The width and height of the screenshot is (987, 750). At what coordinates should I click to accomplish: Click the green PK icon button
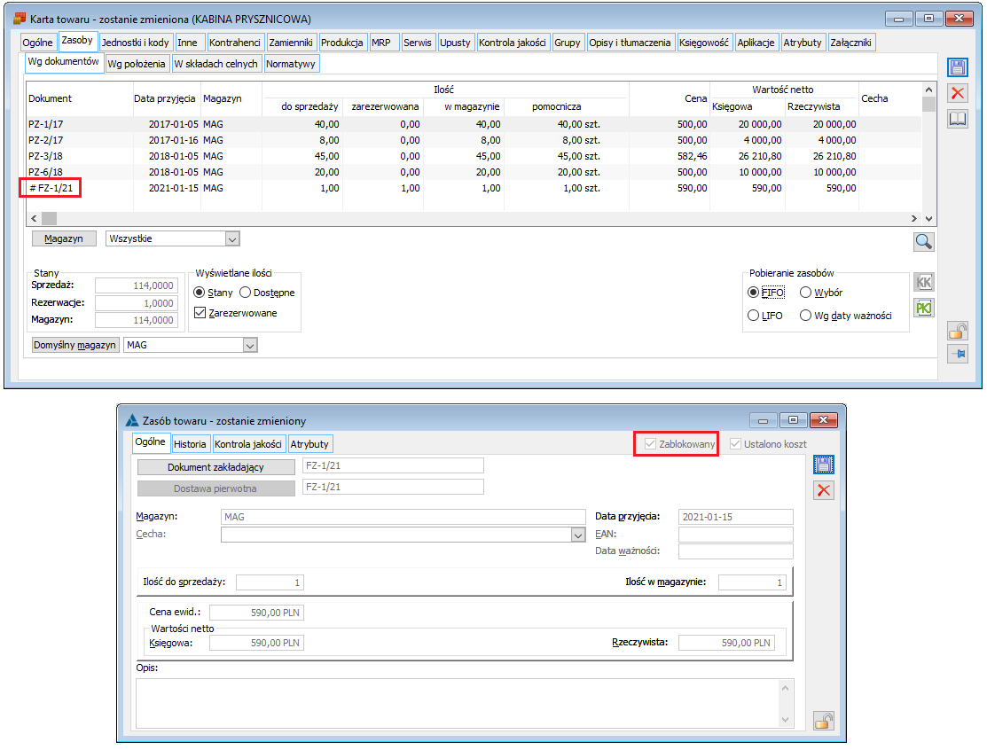(923, 308)
